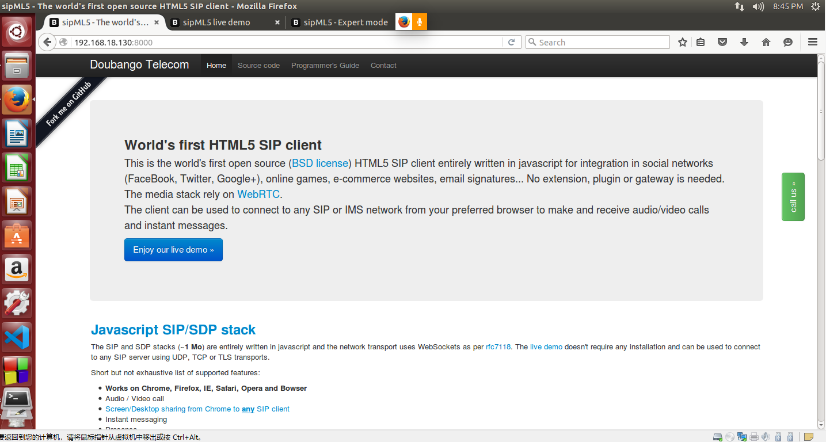Bookmark this page with star icon
This screenshot has height=442, width=826.
pyautogui.click(x=683, y=42)
